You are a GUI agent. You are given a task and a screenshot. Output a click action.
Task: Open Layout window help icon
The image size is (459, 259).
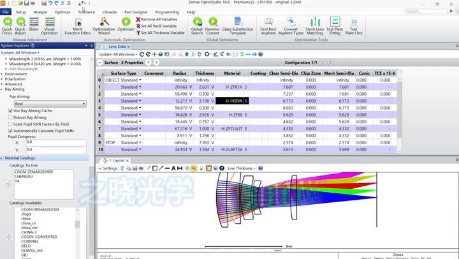261,168
